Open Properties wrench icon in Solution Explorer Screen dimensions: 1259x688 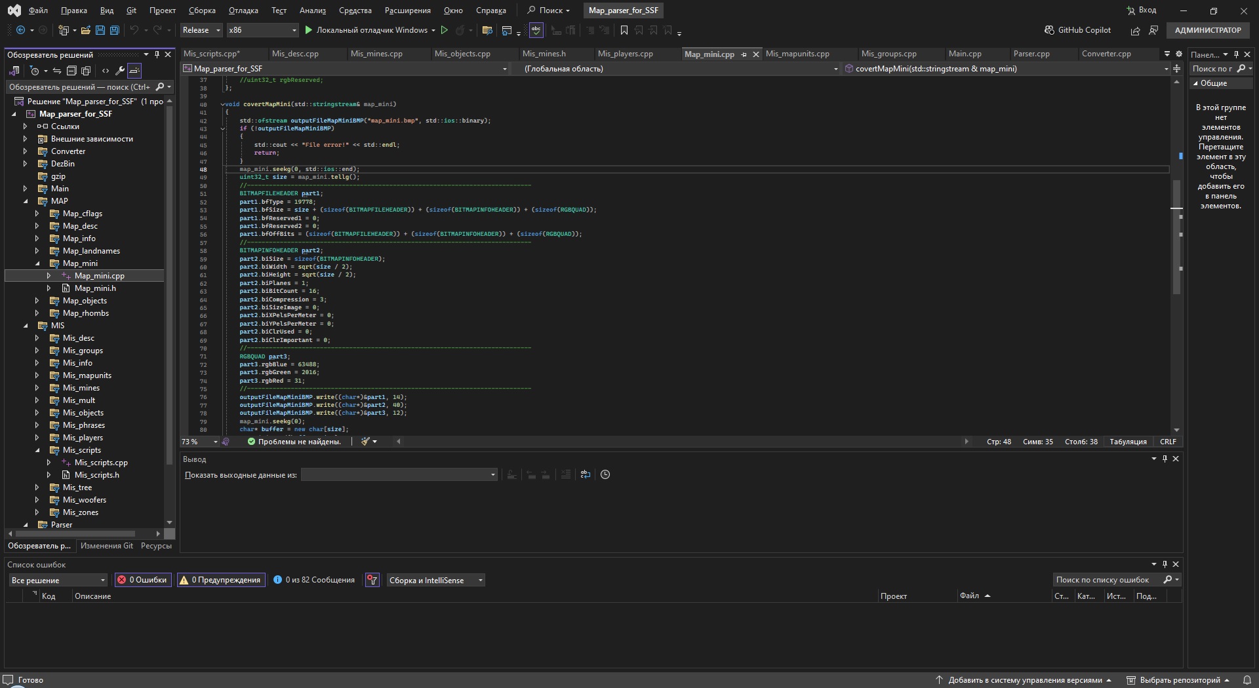coord(119,71)
